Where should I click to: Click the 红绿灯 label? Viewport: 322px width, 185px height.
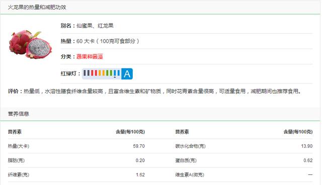pos(70,73)
